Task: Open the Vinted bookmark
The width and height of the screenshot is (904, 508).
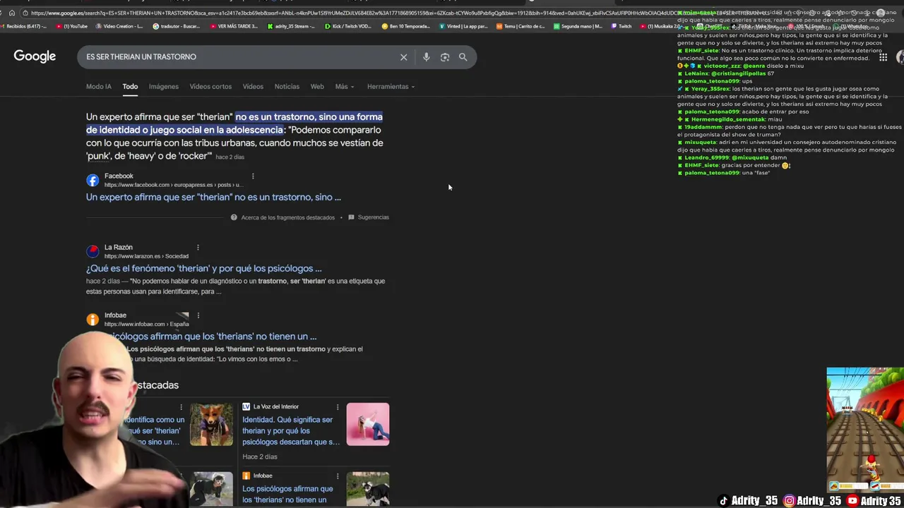Action: [463, 26]
